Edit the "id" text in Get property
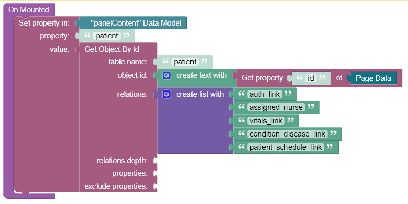 tap(310, 78)
